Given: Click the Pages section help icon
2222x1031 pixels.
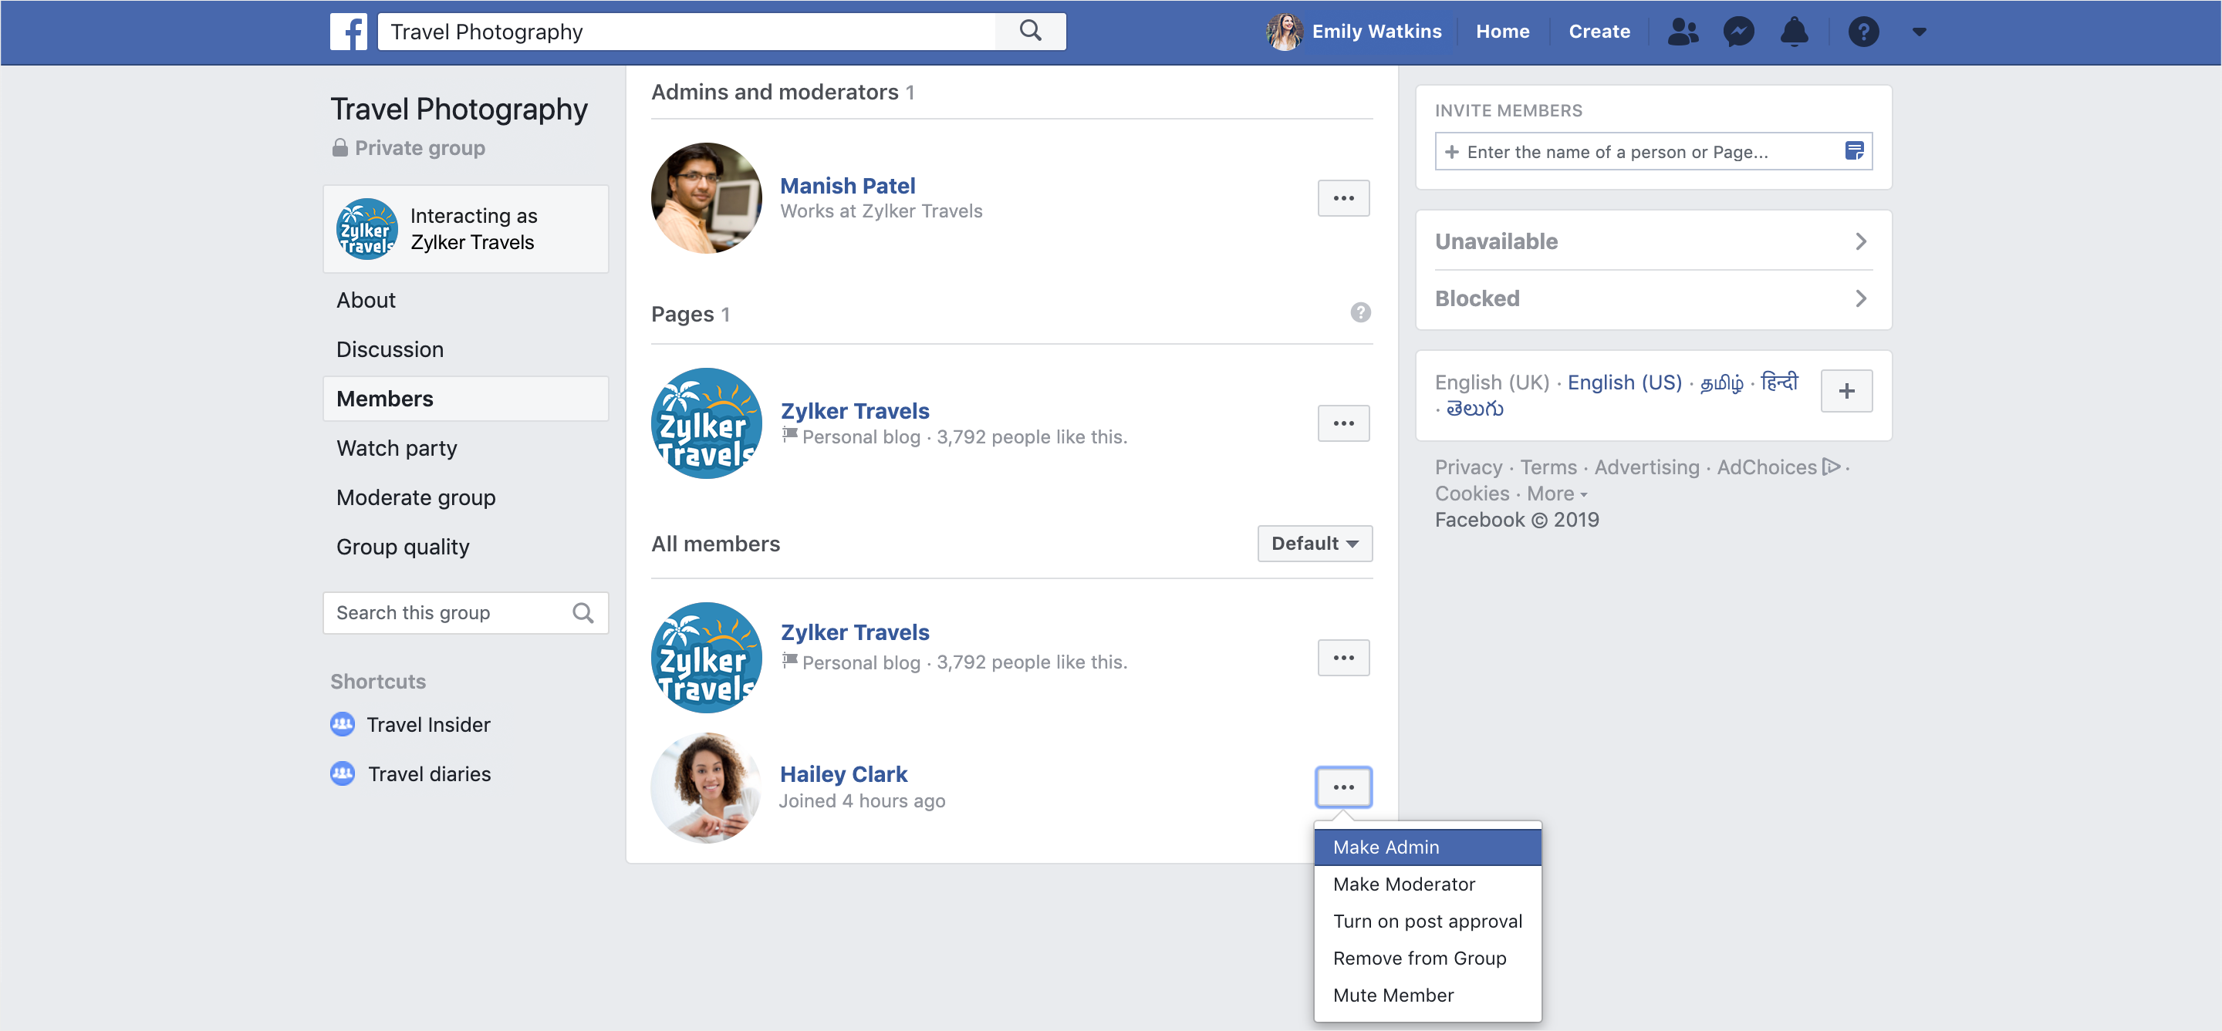Looking at the screenshot, I should tap(1360, 313).
